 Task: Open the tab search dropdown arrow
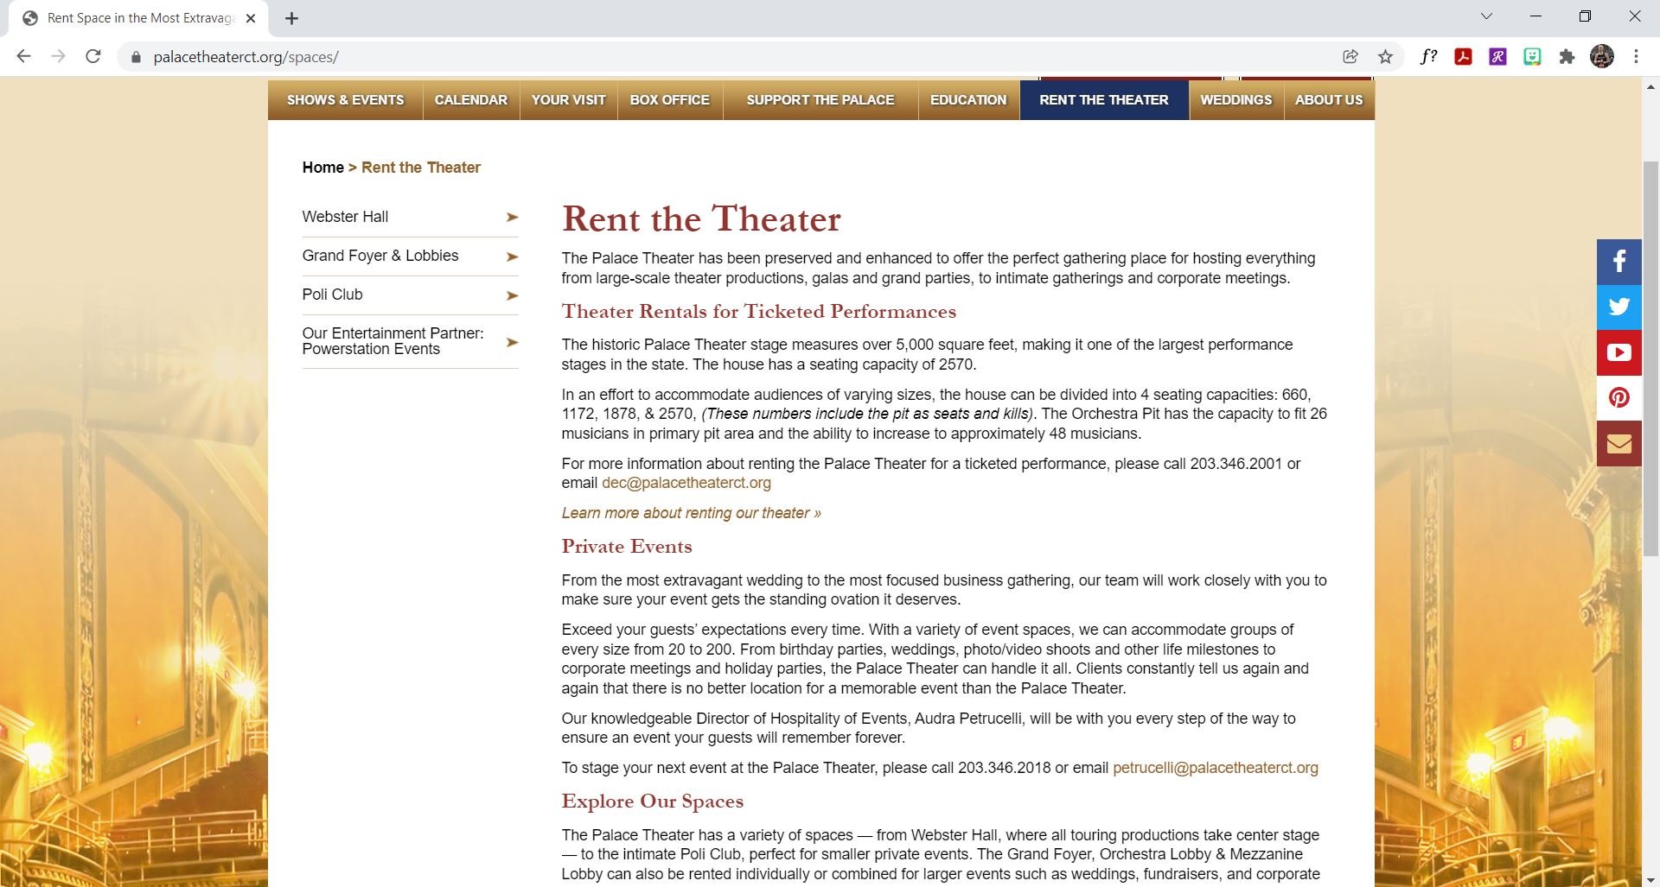1486,16
